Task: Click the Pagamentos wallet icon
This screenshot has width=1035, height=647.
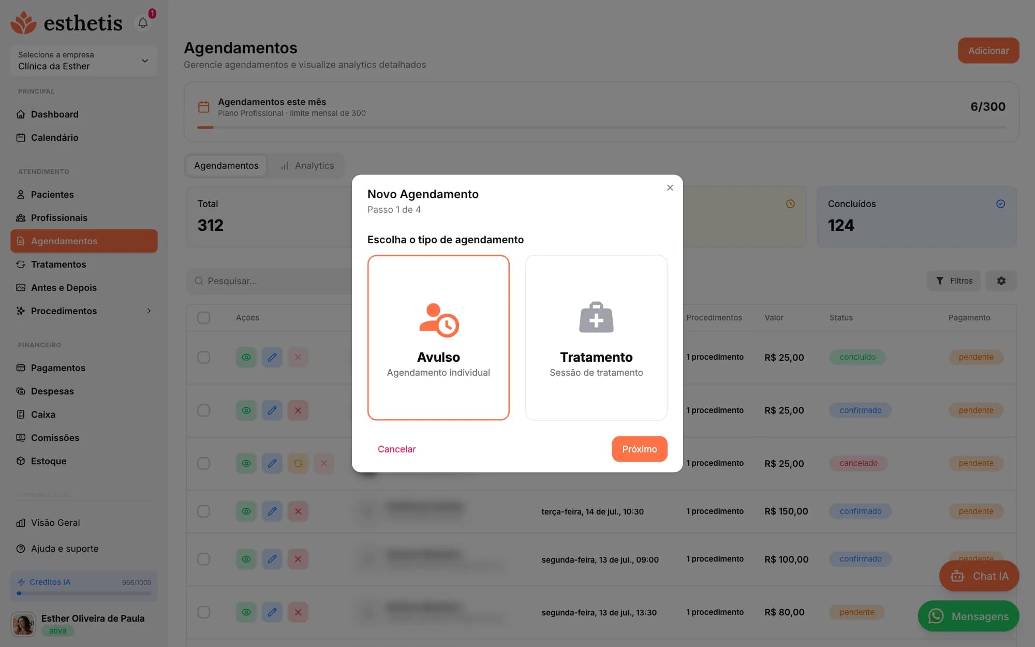Action: [21, 367]
